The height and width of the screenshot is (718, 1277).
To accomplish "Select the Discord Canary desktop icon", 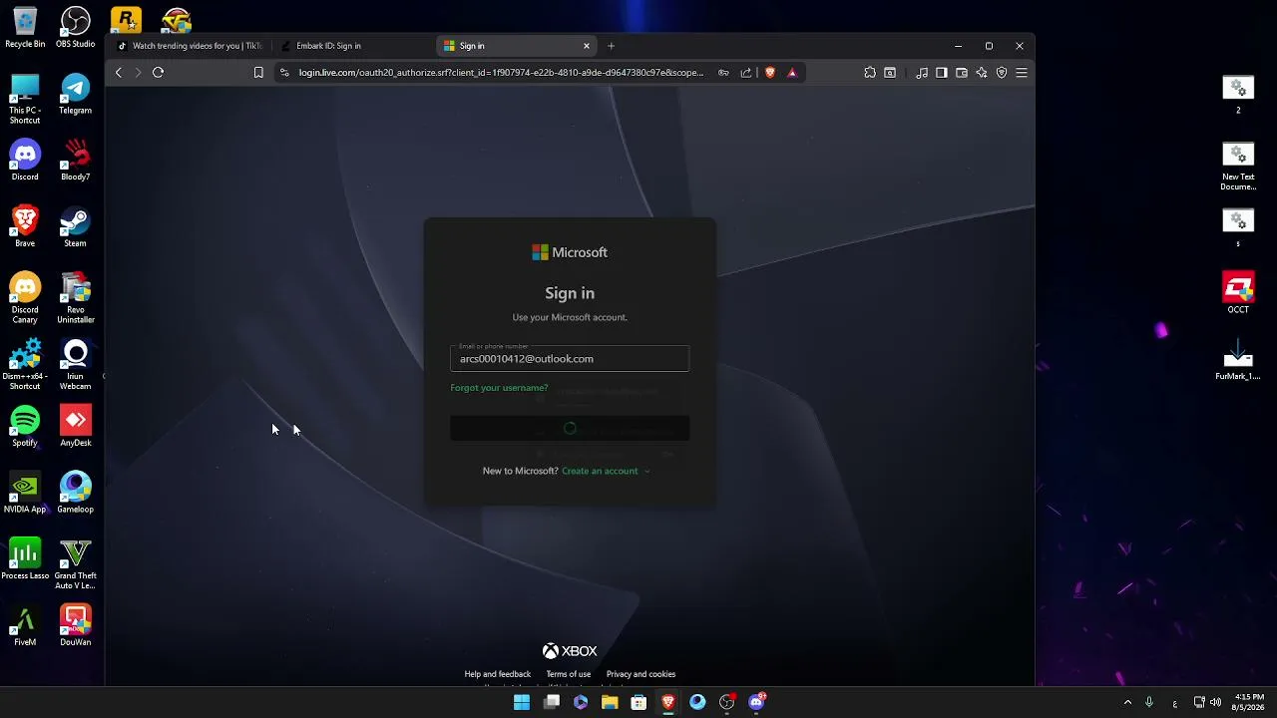I will (25, 298).
